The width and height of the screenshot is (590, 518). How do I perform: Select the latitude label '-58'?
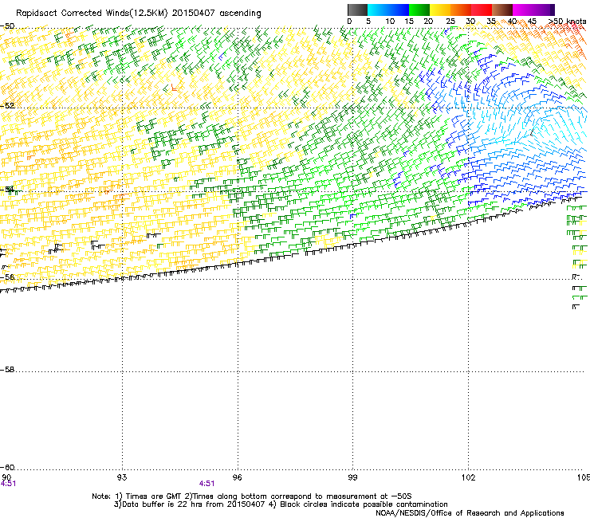pos(7,370)
